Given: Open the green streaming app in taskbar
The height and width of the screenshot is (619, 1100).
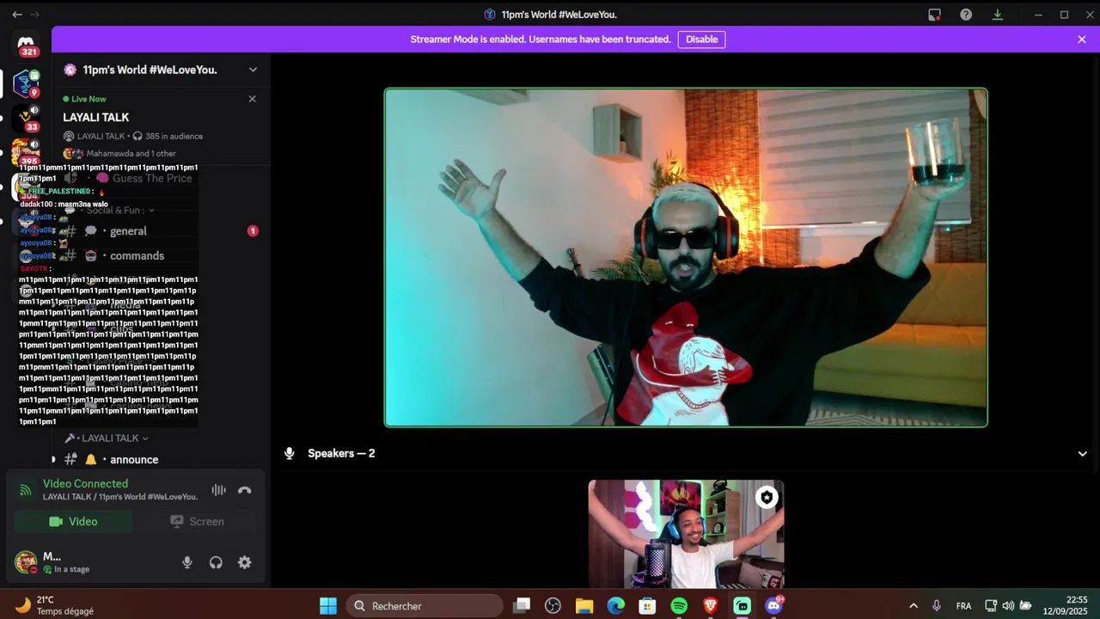Looking at the screenshot, I should pos(742,606).
